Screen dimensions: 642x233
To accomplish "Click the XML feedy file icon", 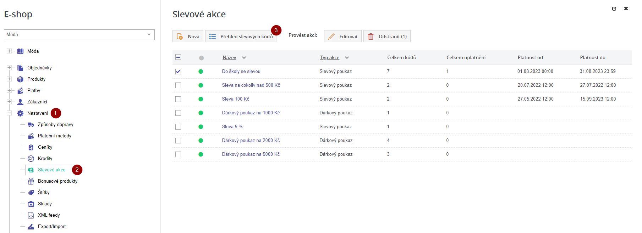I will (x=31, y=215).
